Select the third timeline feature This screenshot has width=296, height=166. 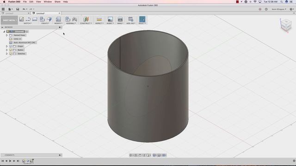[31, 161]
